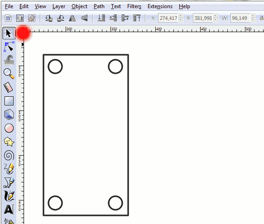264x224 pixels.
Task: Choose the Tweak objects tool
Action: [9, 60]
